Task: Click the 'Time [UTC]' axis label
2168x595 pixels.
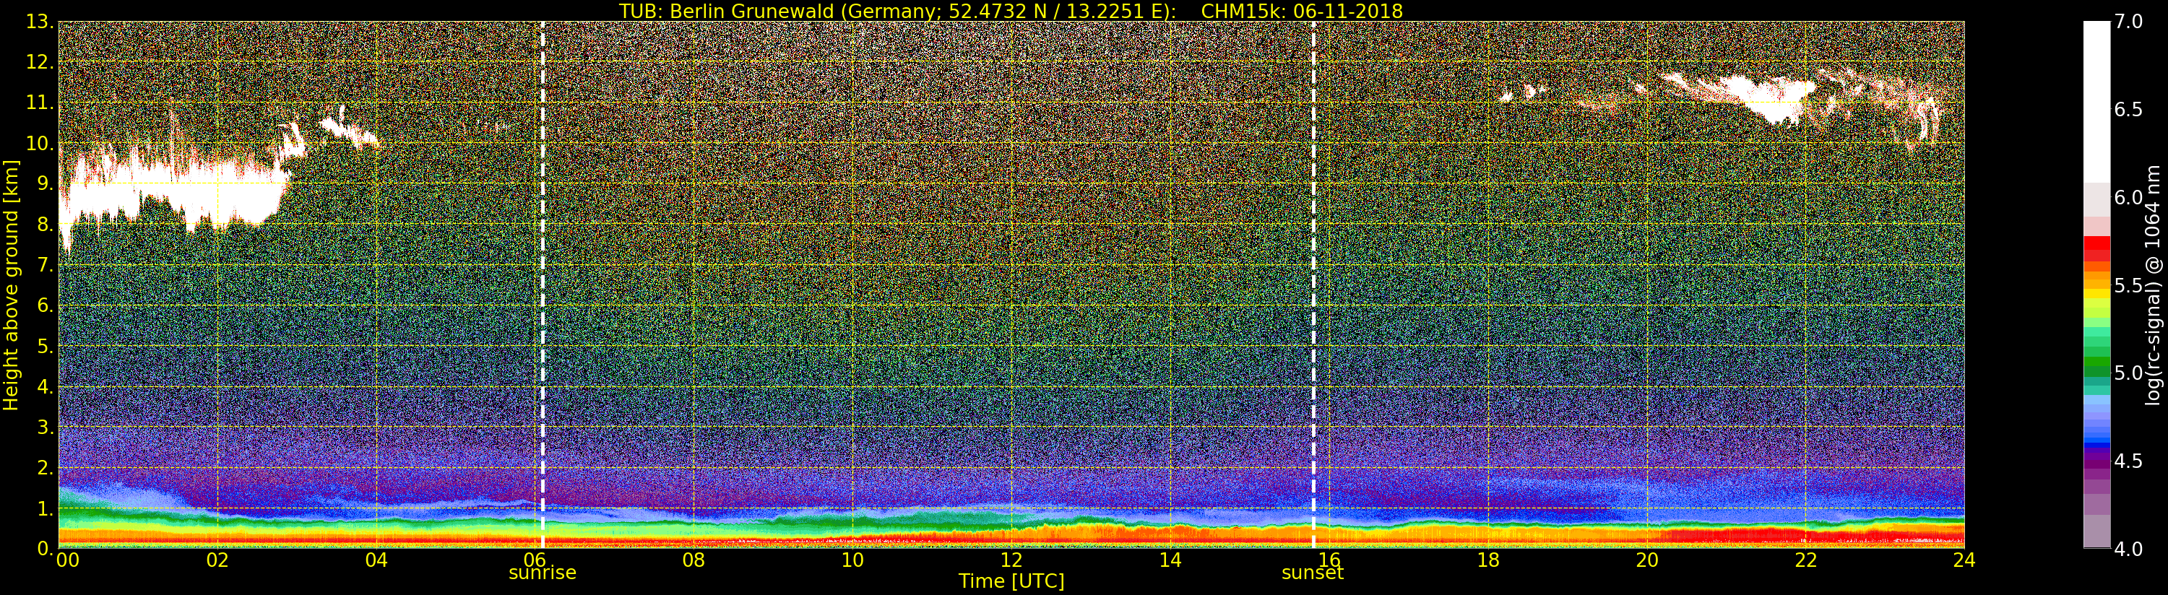Action: tap(1011, 581)
